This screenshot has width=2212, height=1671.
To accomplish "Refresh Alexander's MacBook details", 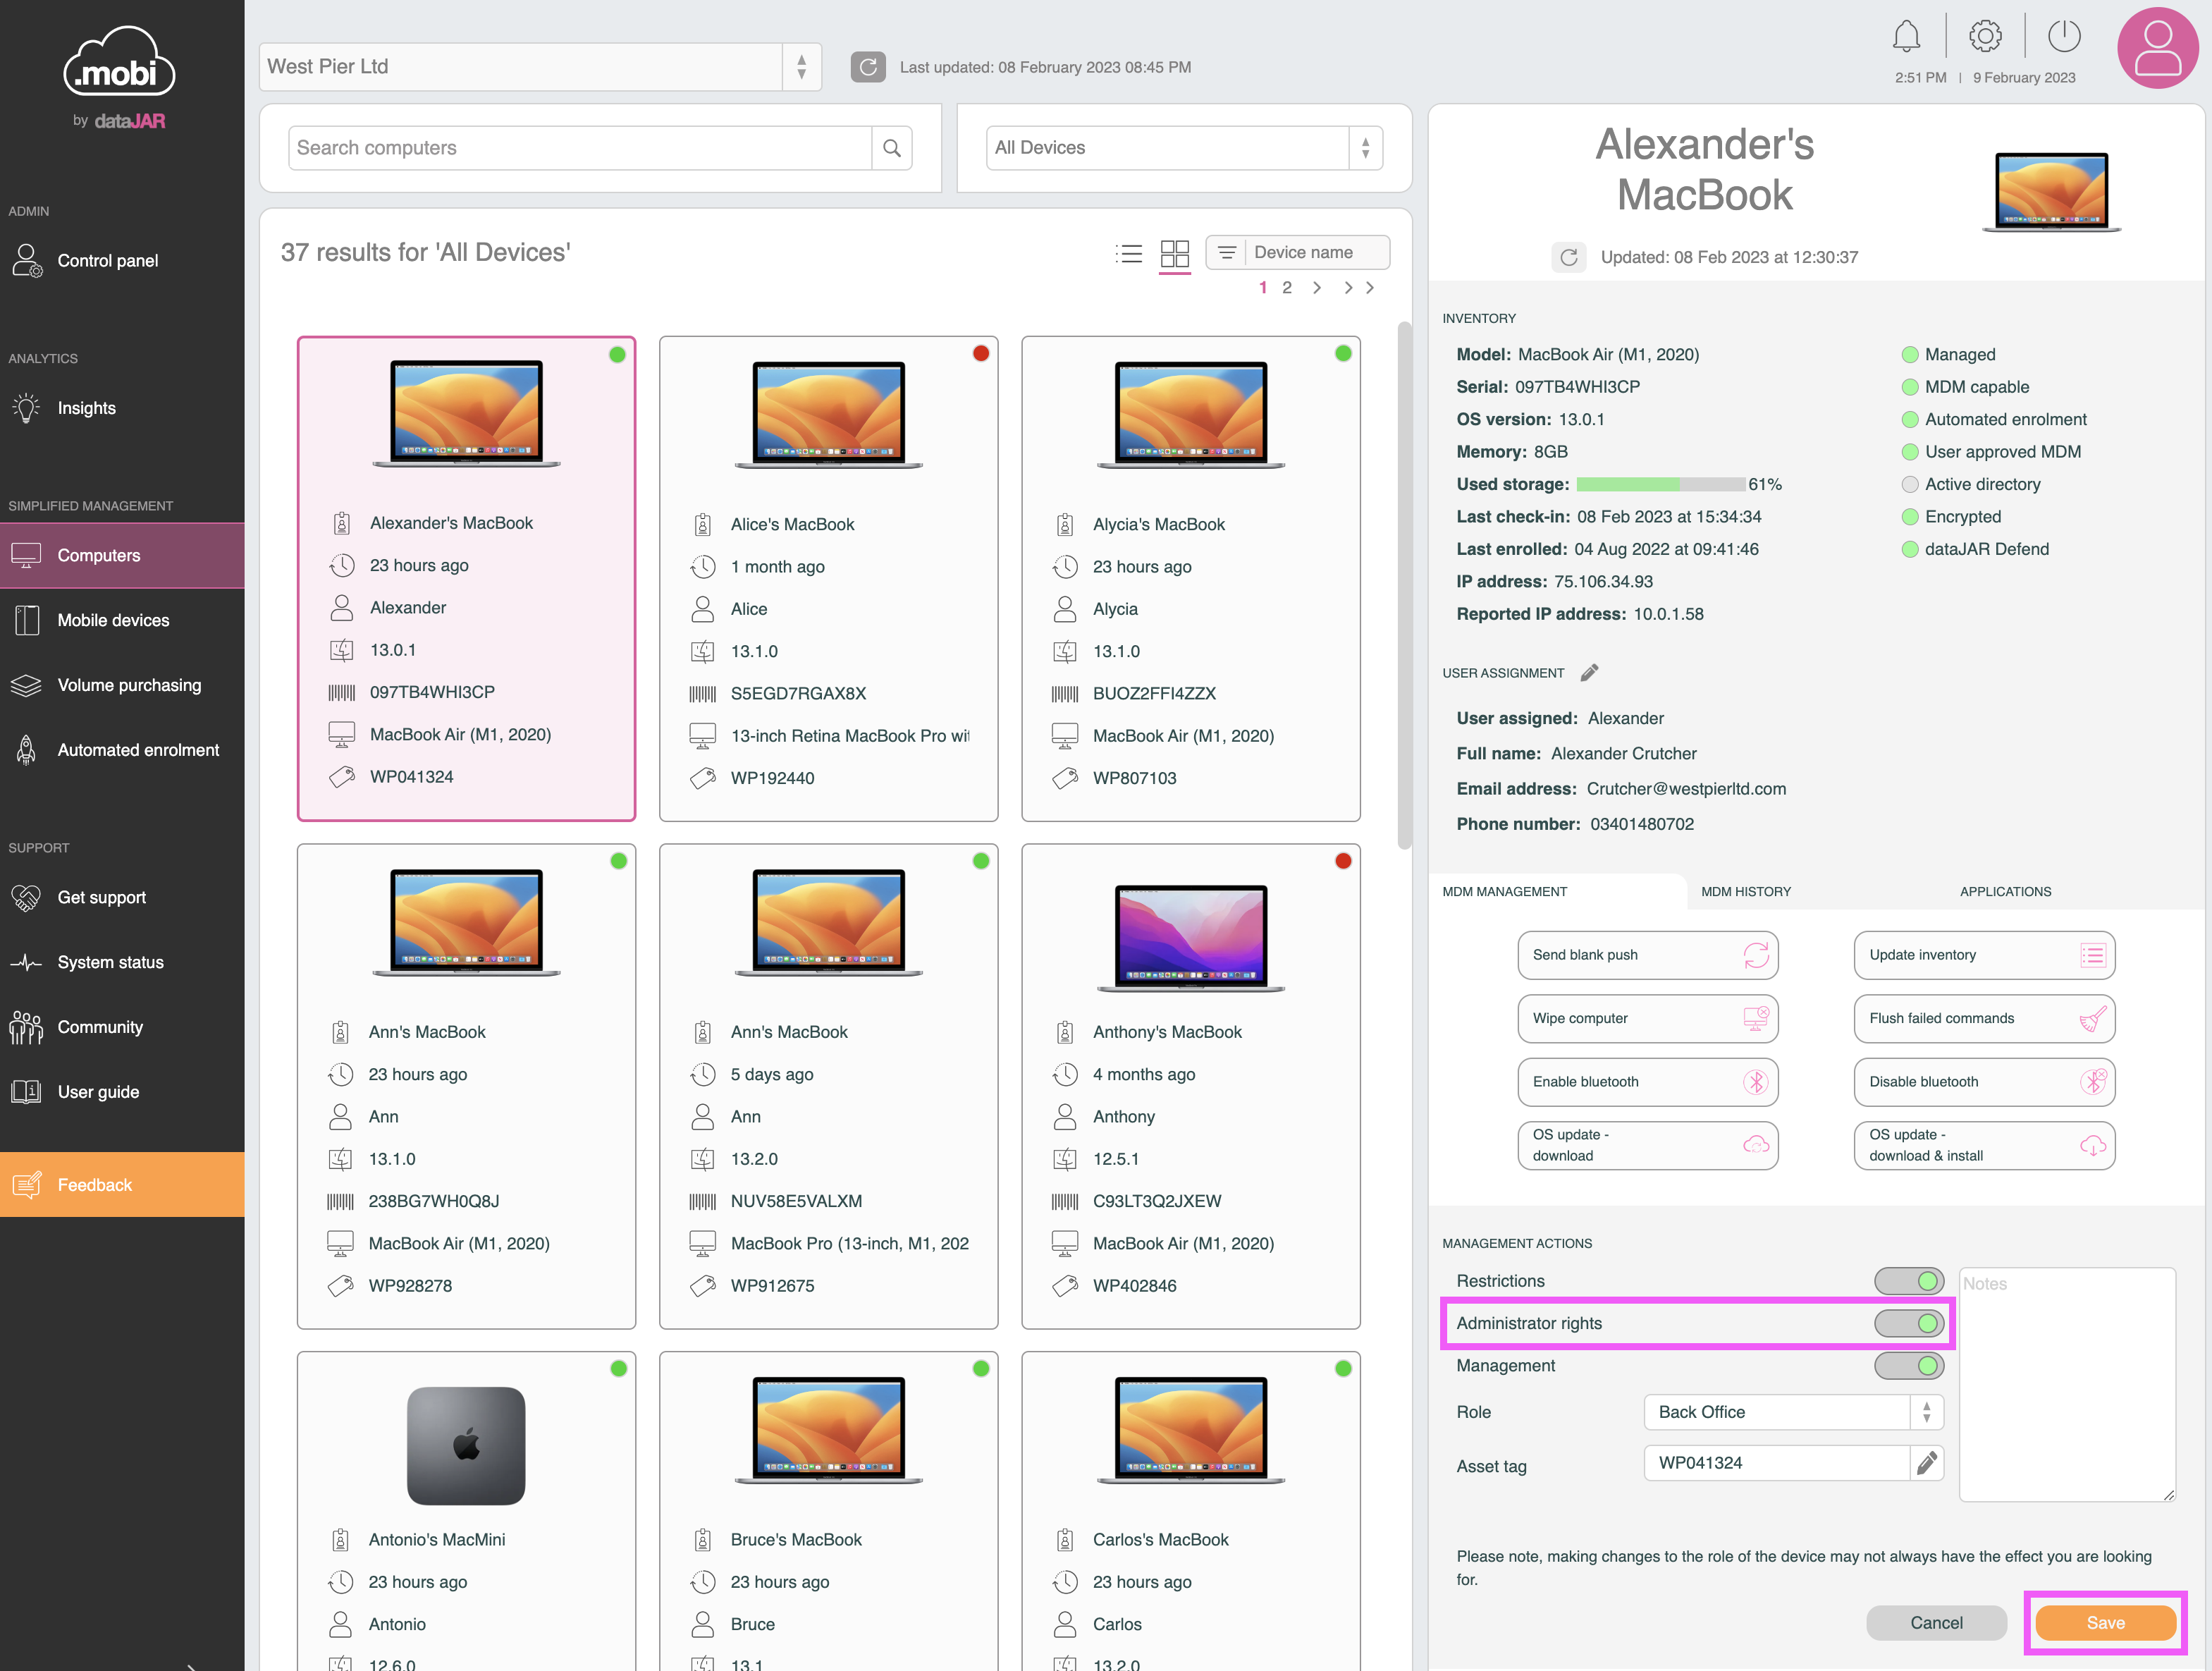I will point(1569,257).
